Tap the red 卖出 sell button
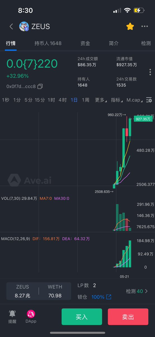The width and height of the screenshot is (155, 337). click(128, 317)
